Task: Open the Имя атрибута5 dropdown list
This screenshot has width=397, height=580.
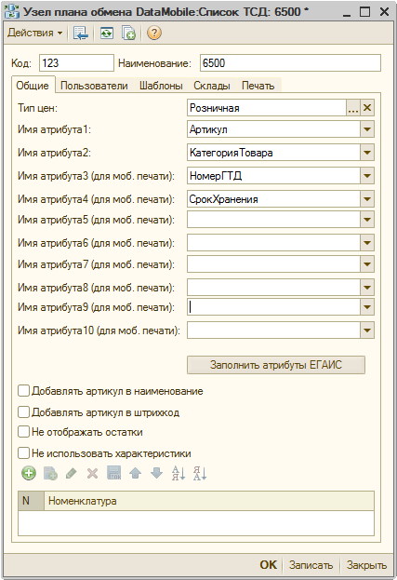Action: coord(367,220)
